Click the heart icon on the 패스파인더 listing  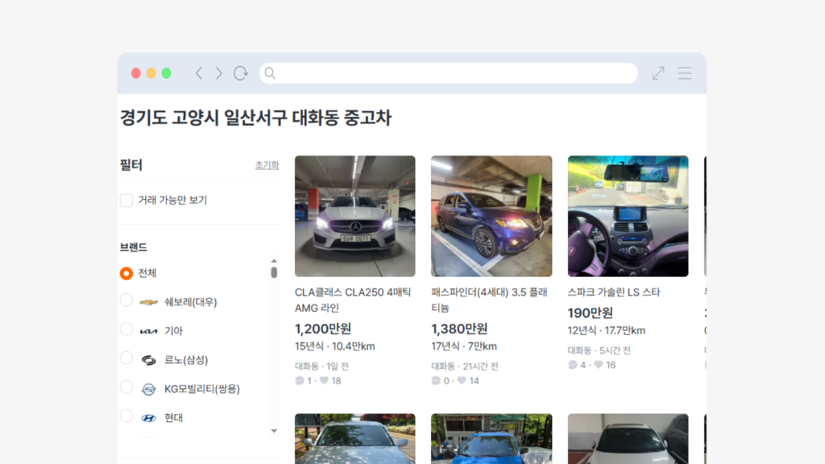pyautogui.click(x=462, y=380)
